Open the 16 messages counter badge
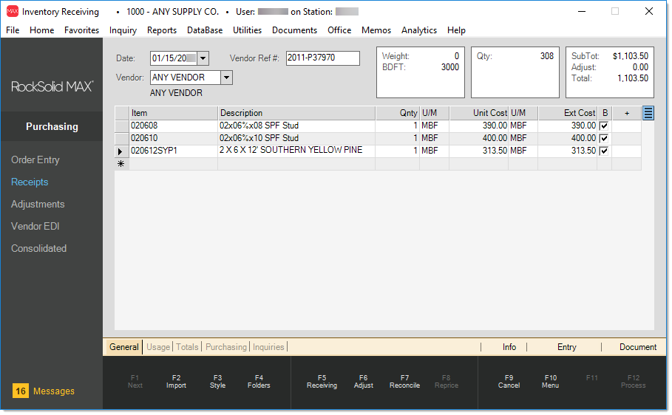672x415 pixels. pyautogui.click(x=21, y=391)
